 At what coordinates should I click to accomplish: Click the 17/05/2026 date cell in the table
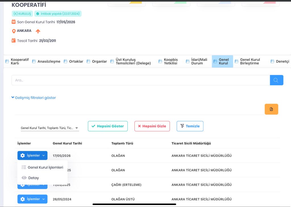click(x=62, y=156)
